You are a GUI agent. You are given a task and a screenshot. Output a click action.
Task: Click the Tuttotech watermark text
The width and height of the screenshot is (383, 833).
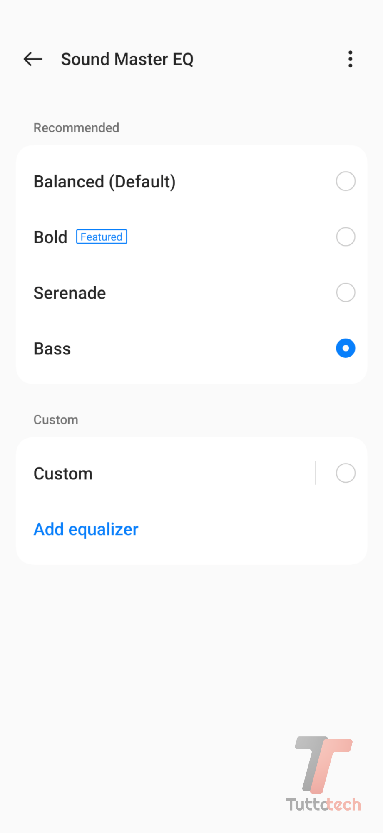(x=323, y=804)
